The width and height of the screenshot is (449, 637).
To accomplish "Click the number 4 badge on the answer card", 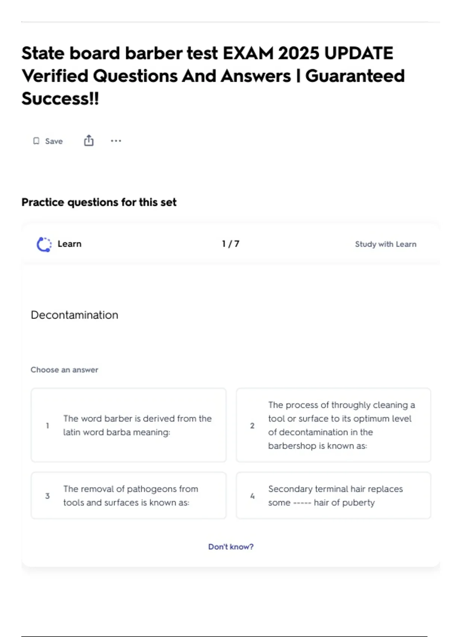I will pyautogui.click(x=252, y=496).
